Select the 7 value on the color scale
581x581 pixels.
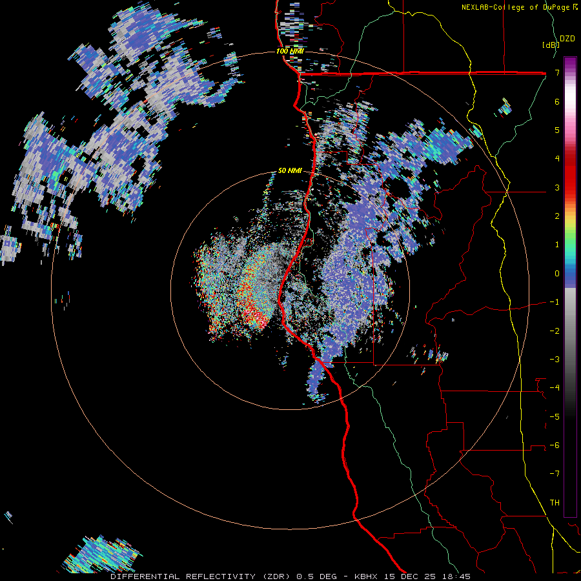click(x=557, y=72)
